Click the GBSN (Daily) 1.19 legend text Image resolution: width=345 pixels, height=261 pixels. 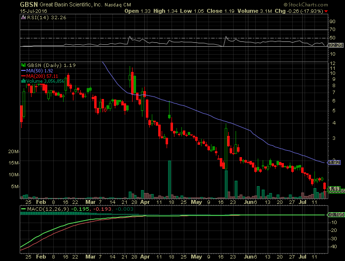(x=51, y=65)
